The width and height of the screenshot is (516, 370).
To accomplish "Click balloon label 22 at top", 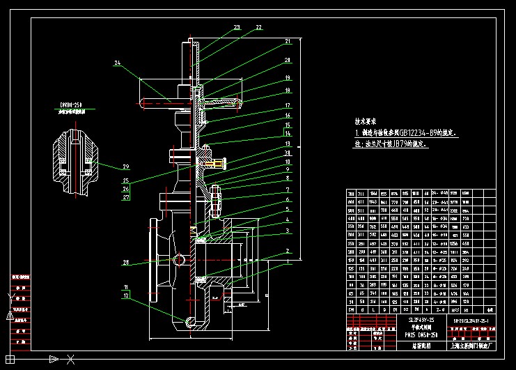I will pos(258,27).
